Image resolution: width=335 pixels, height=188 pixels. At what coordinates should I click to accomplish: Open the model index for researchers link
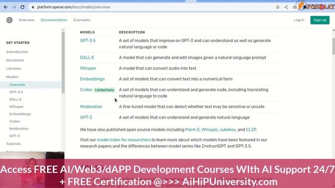(124, 140)
